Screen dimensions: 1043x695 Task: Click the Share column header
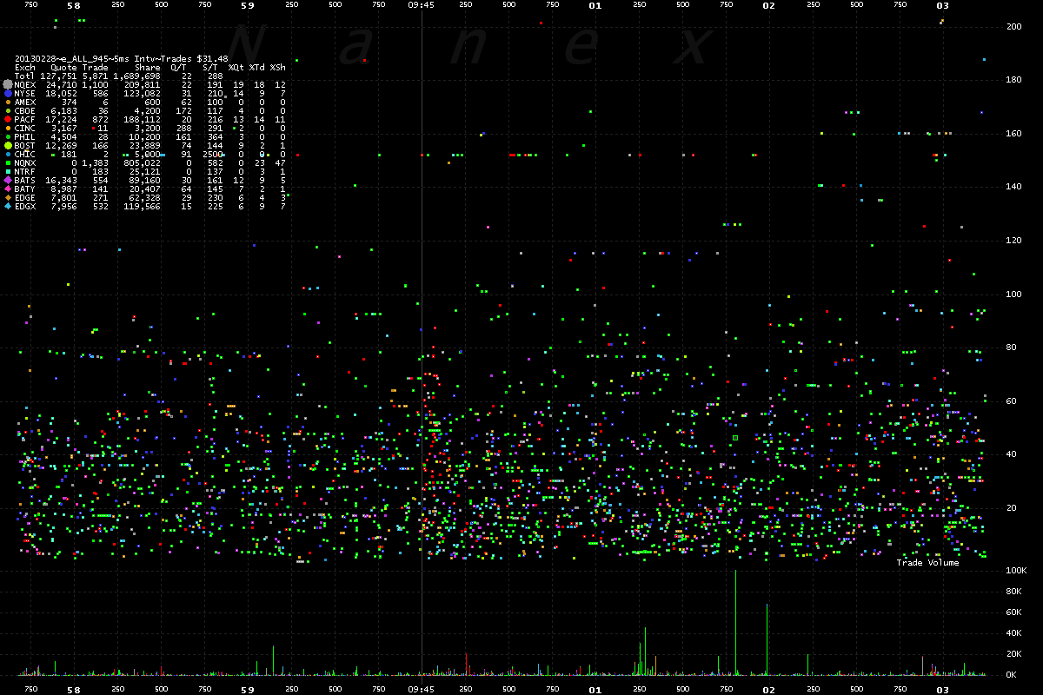click(148, 67)
